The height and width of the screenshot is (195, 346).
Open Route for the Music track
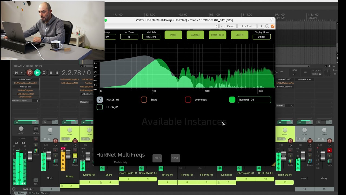point(55,162)
